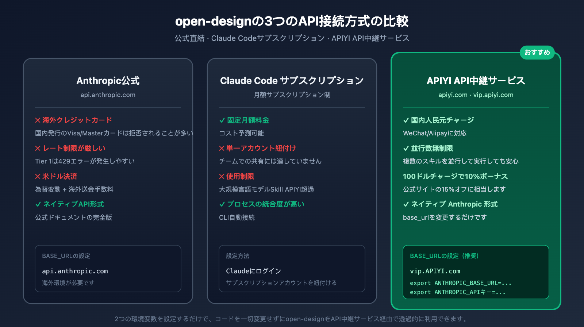
Task: Click the コスト予測可能 description
Action: (241, 133)
